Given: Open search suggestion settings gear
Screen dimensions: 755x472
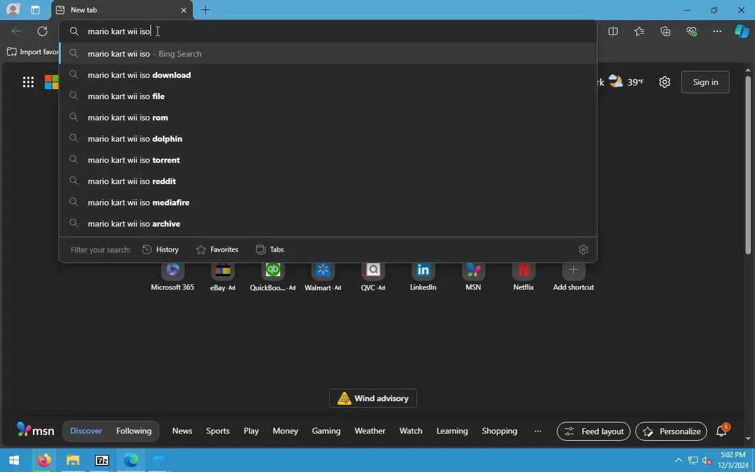Looking at the screenshot, I should click(x=583, y=250).
